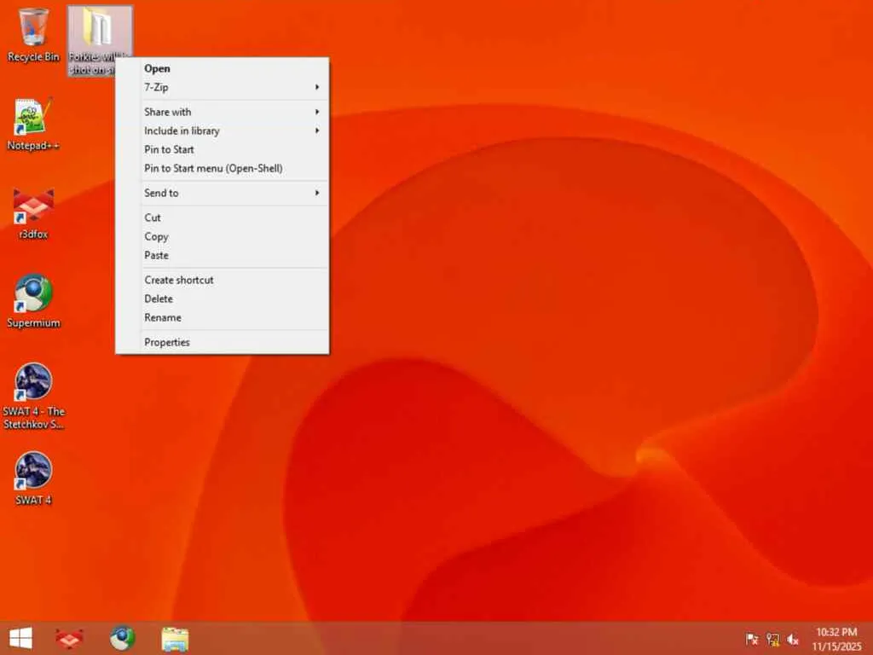Choose Copy in the context menu
873x655 pixels.
223,237
